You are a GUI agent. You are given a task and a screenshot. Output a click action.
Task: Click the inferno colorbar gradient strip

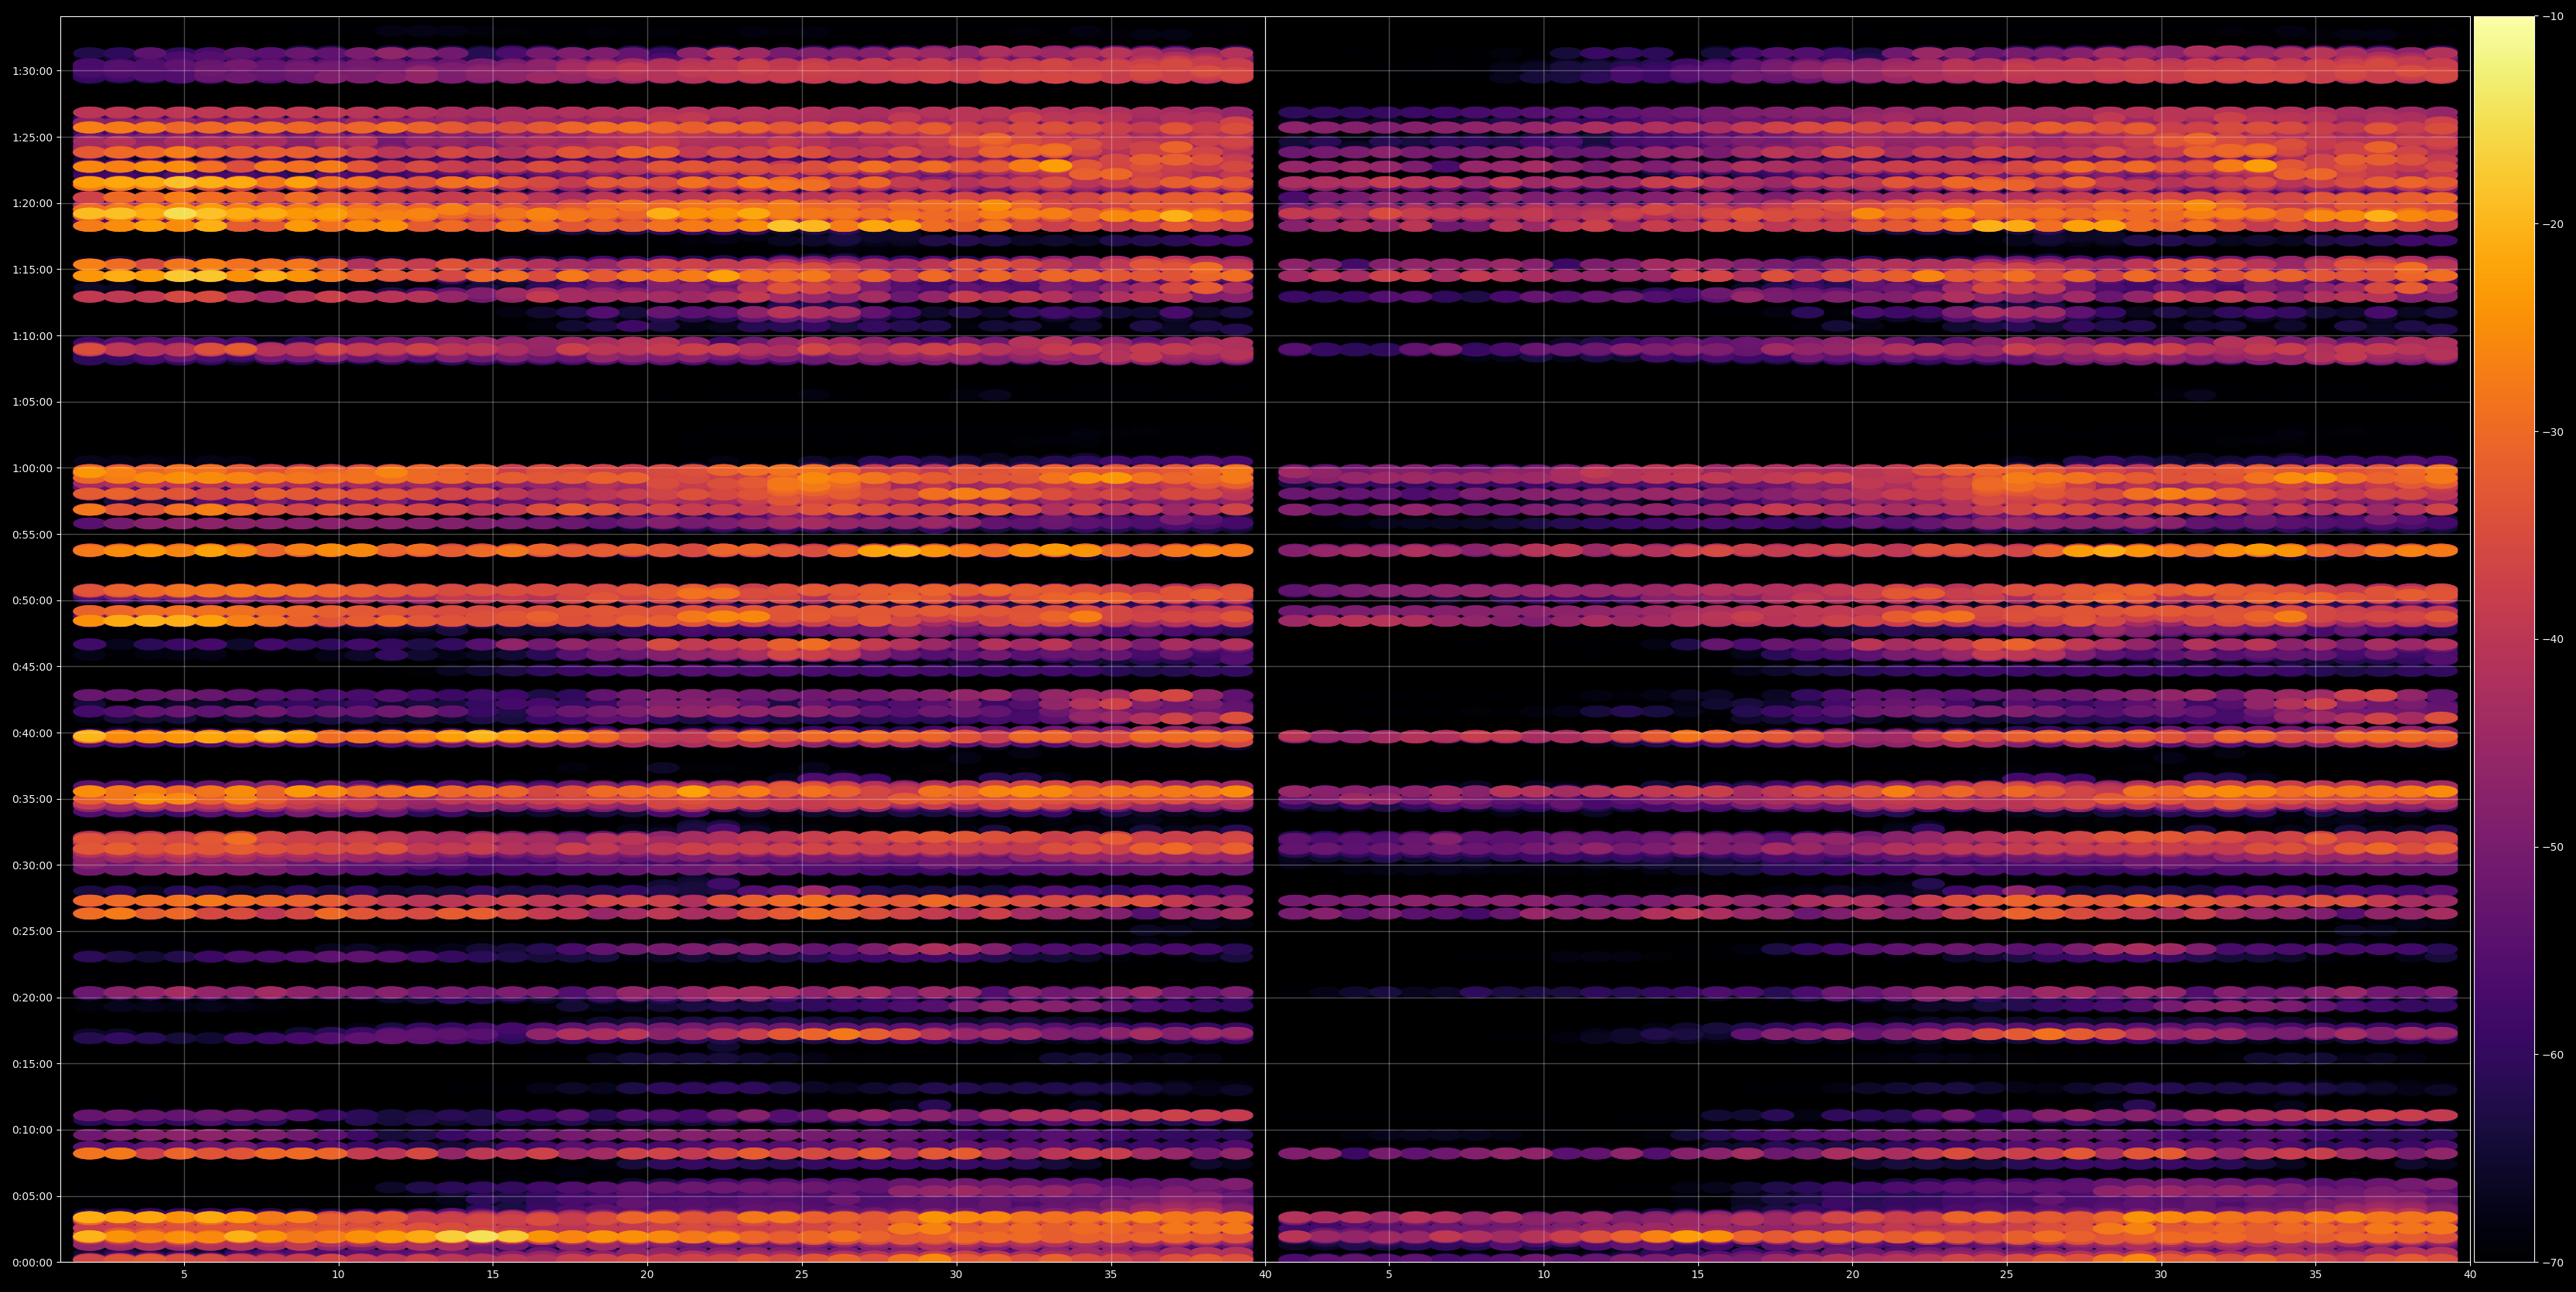point(2504,640)
